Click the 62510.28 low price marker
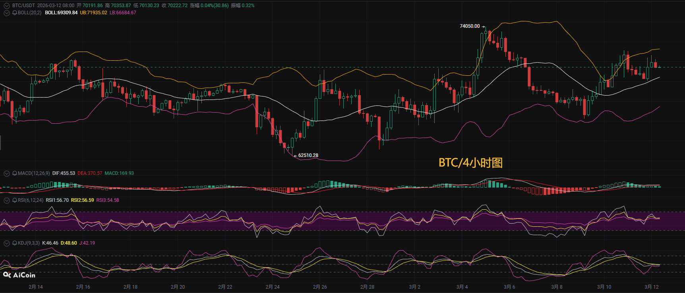The width and height of the screenshot is (685, 293). (x=308, y=155)
